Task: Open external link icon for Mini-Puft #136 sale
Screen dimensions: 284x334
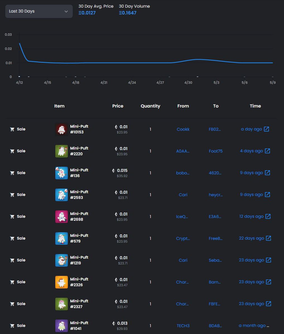Action: pos(267,173)
